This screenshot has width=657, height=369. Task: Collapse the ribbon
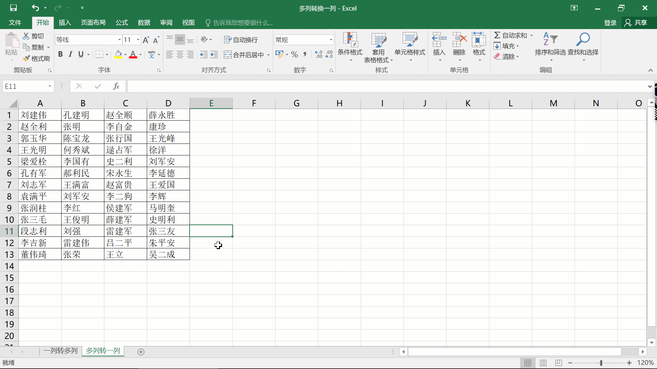pos(650,70)
